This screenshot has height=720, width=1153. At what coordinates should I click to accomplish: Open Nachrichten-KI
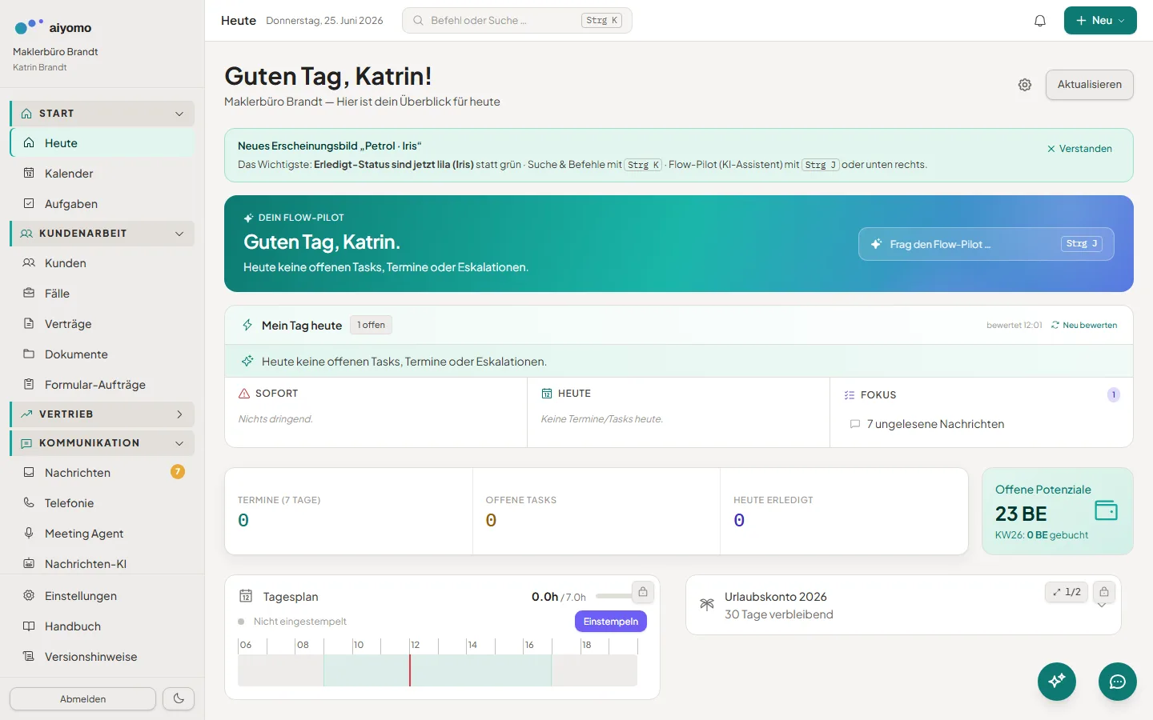click(x=102, y=564)
